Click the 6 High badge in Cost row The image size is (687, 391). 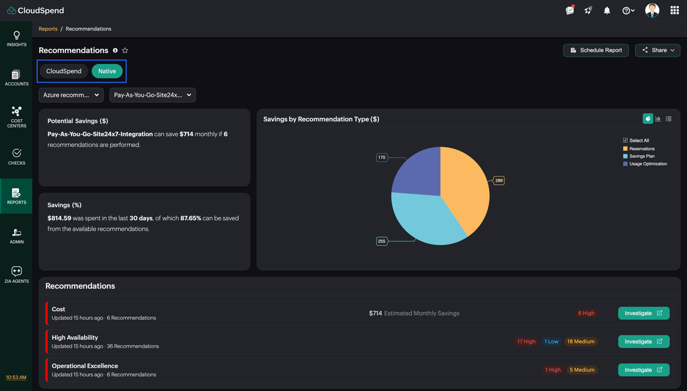pos(586,313)
